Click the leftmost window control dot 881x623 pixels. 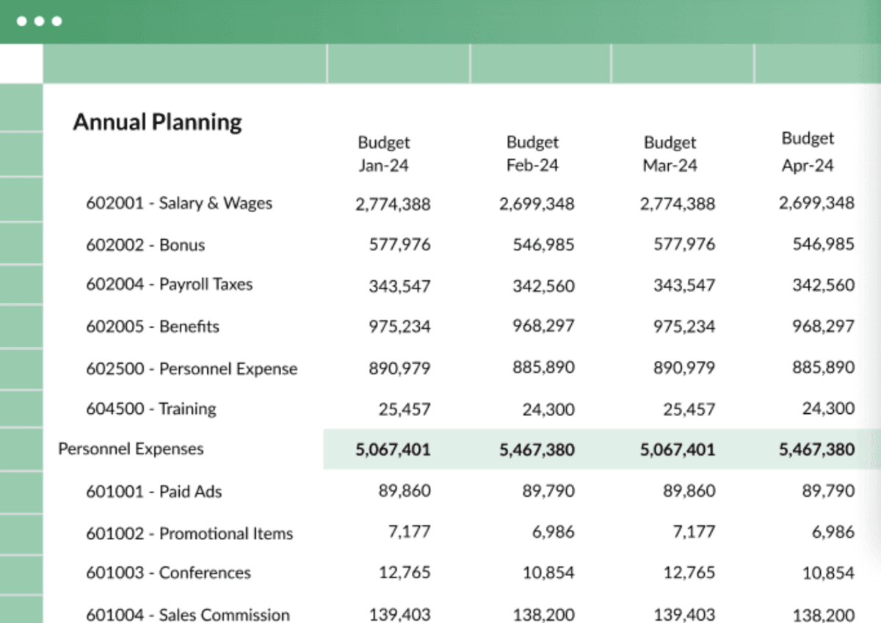[x=21, y=21]
